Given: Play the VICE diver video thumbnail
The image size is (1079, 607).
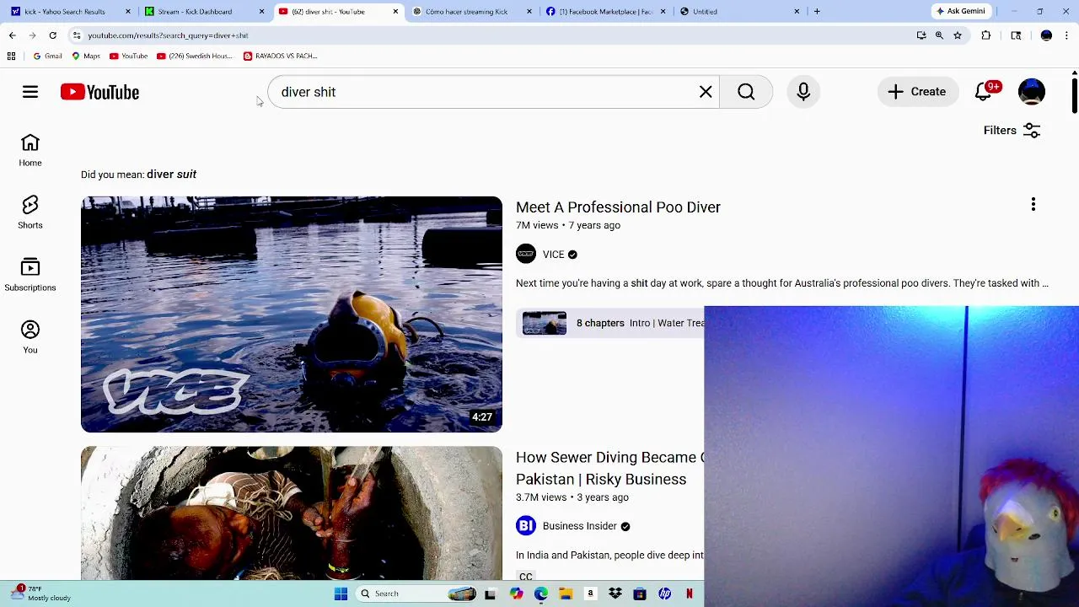Looking at the screenshot, I should pyautogui.click(x=292, y=314).
